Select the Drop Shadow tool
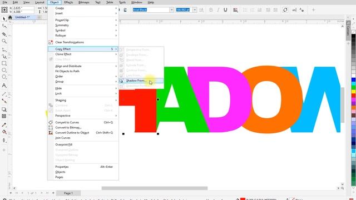Image resolution: width=356 pixels, height=200 pixels. (4, 109)
